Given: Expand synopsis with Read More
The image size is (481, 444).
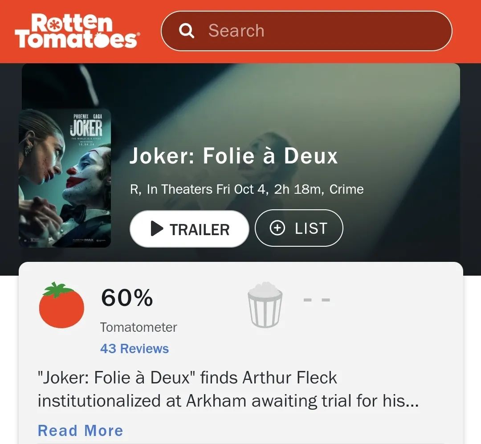Looking at the screenshot, I should tap(80, 431).
